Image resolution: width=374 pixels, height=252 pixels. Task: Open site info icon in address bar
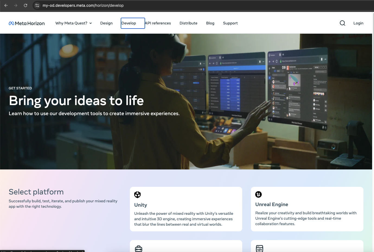coord(37,5)
